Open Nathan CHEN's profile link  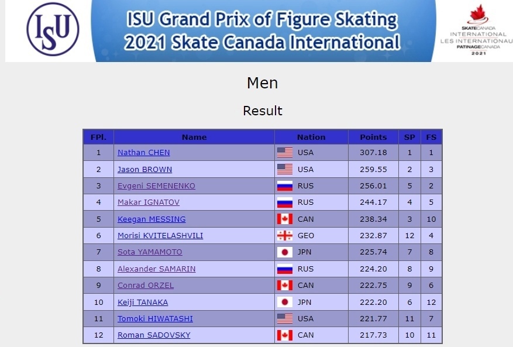point(144,153)
